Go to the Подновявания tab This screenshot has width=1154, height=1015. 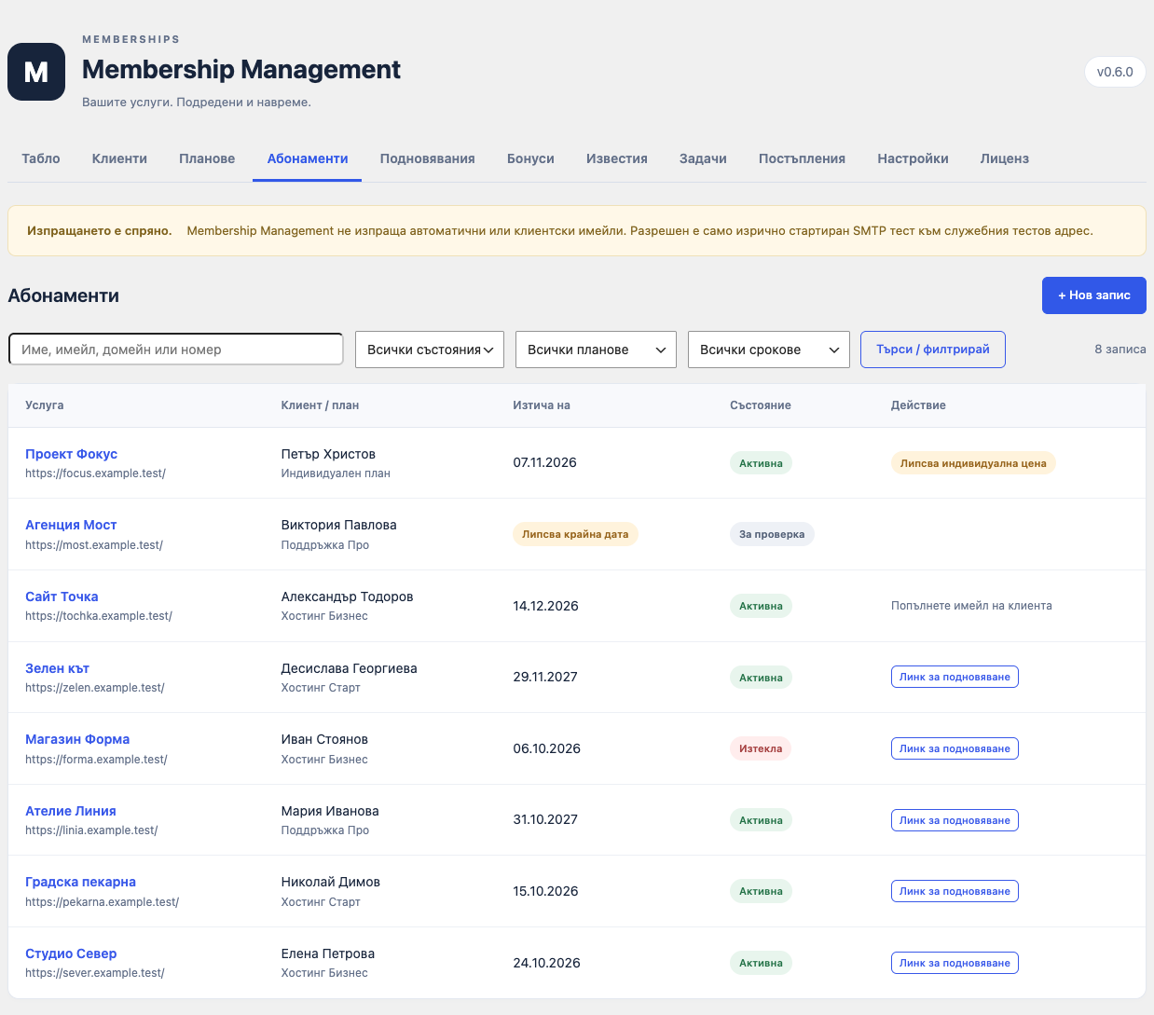[x=427, y=158]
